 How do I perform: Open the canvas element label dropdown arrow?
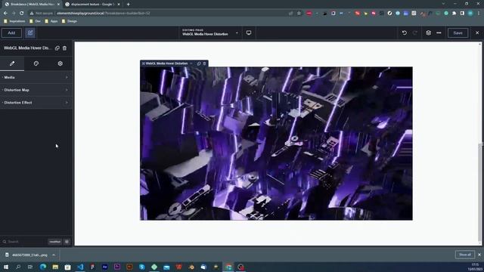(191, 63)
